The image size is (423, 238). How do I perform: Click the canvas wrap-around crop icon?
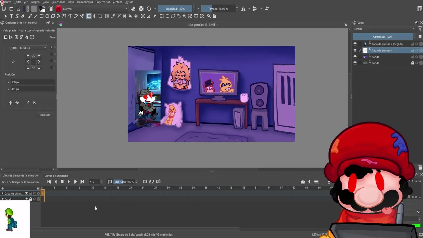267,9
